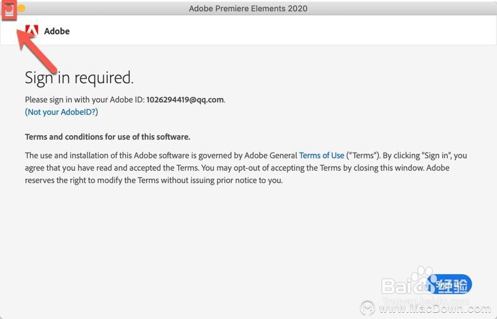Click the "Terms and conditions" bold heading
Image resolution: width=497 pixels, height=319 pixels.
click(x=107, y=137)
